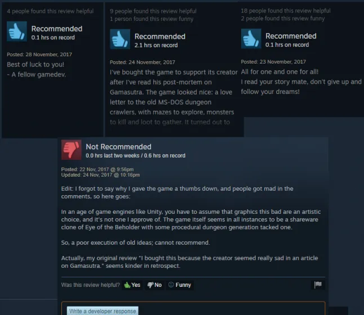The width and height of the screenshot is (364, 315).
Task: Click the thumbs-up icon on 28 November review
Action: [x=17, y=31]
